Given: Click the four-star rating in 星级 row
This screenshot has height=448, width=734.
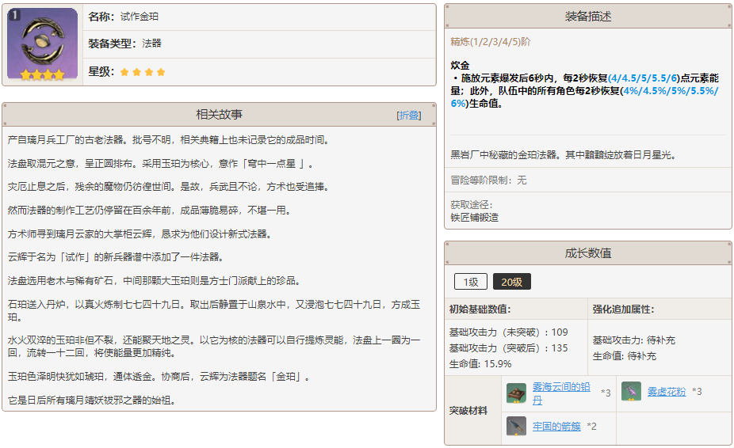Looking at the screenshot, I should (143, 72).
